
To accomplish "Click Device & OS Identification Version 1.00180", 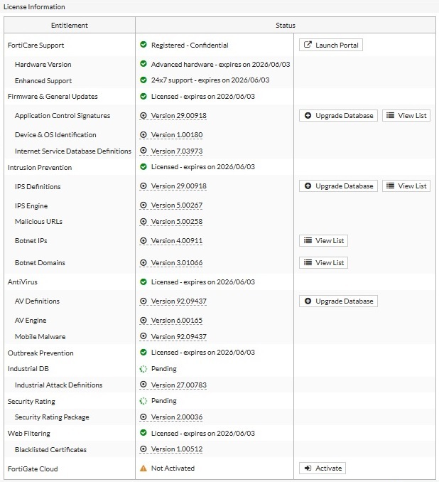I will pyautogui.click(x=177, y=135).
